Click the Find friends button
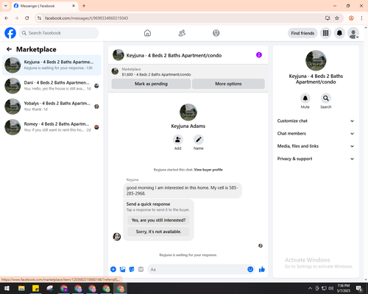 tap(302, 33)
